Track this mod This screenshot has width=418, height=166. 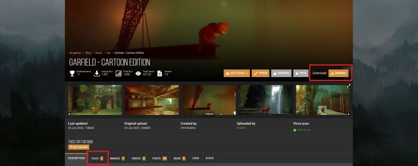coord(260,73)
